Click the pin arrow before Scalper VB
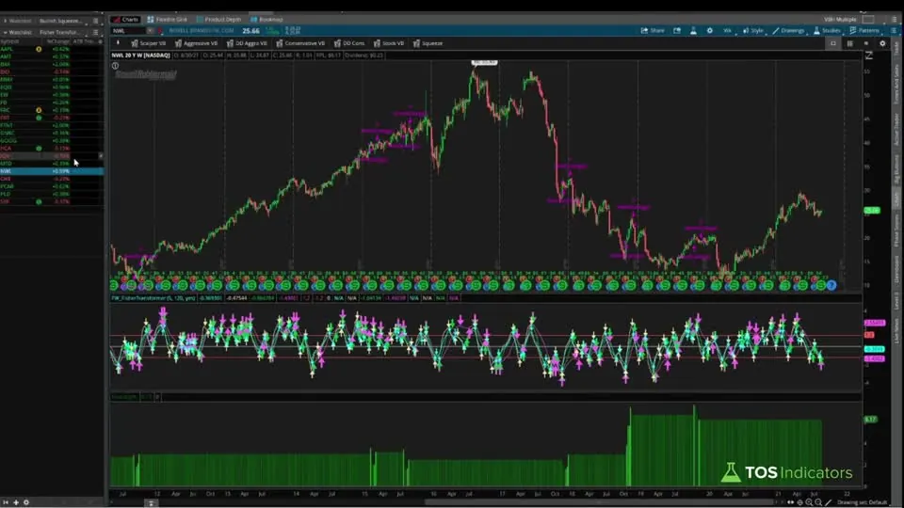The image size is (904, 508). click(x=119, y=43)
